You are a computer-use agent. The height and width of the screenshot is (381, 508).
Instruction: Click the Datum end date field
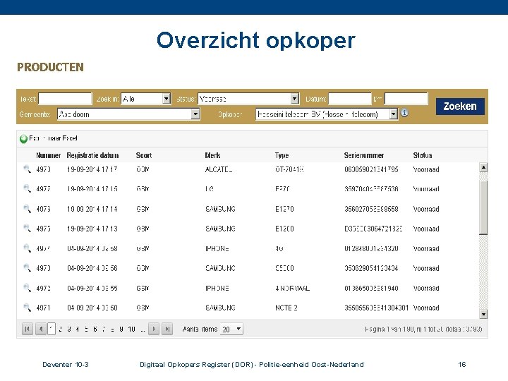click(x=406, y=99)
